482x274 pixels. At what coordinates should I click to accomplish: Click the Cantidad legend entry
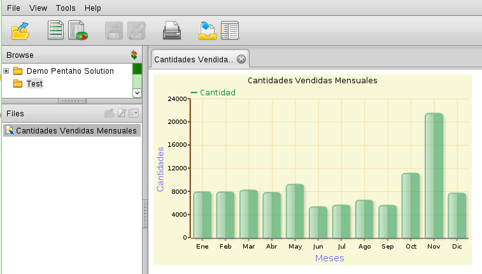(213, 92)
